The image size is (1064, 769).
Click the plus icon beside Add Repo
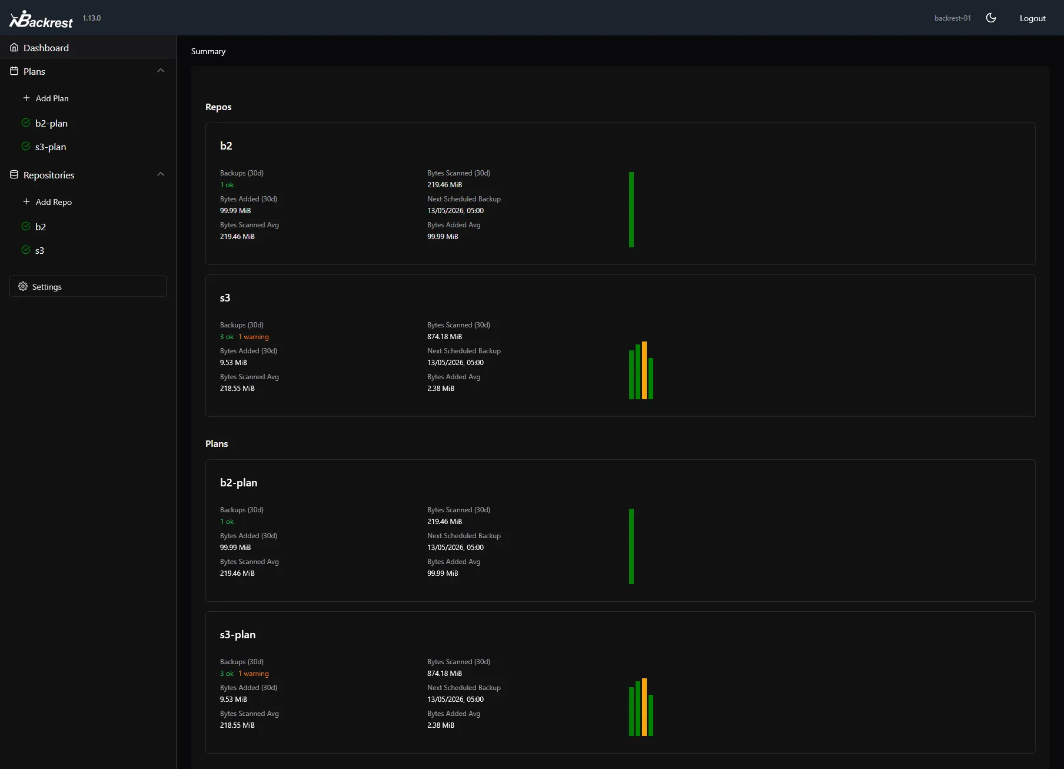(26, 201)
